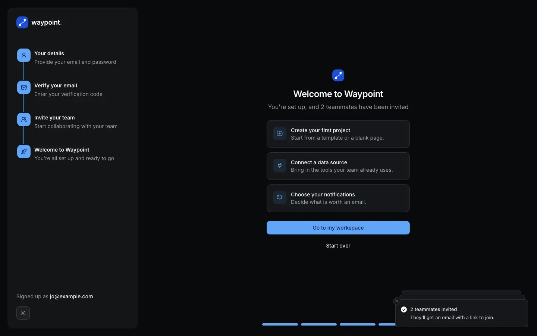Select the Verify your email envelope icon
The height and width of the screenshot is (336, 537).
click(24, 87)
